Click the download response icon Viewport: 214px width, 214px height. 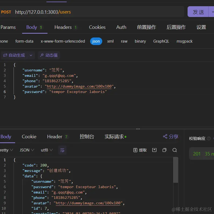tap(154, 150)
